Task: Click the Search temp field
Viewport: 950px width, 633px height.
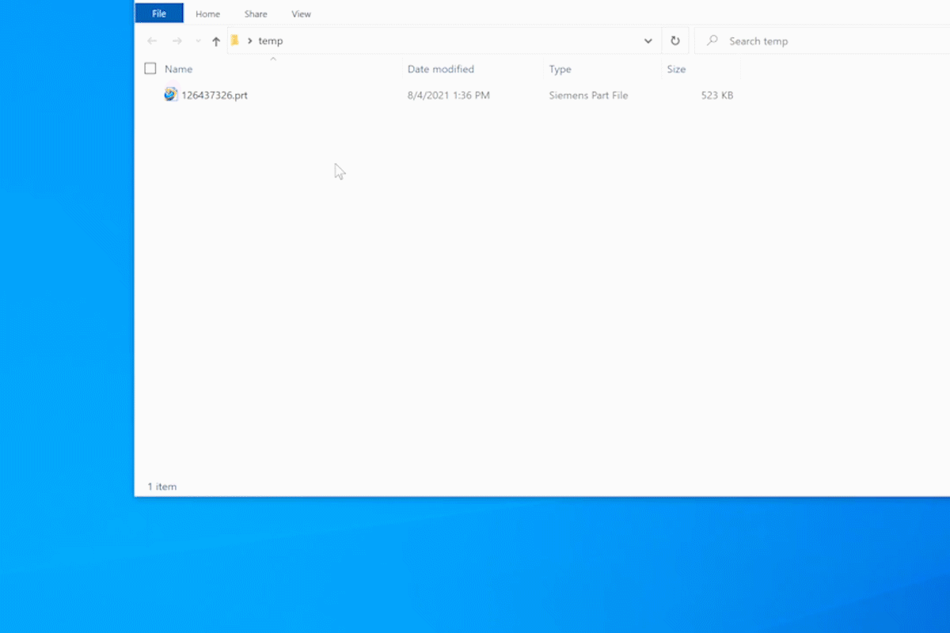Action: point(822,41)
